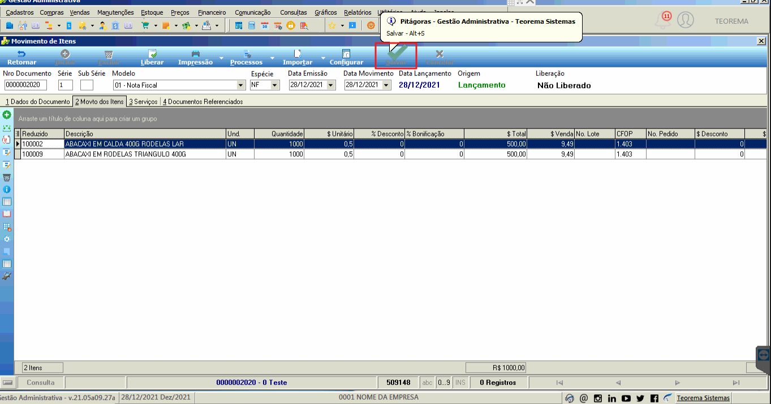Open the user profile avatar icon

[x=685, y=20]
